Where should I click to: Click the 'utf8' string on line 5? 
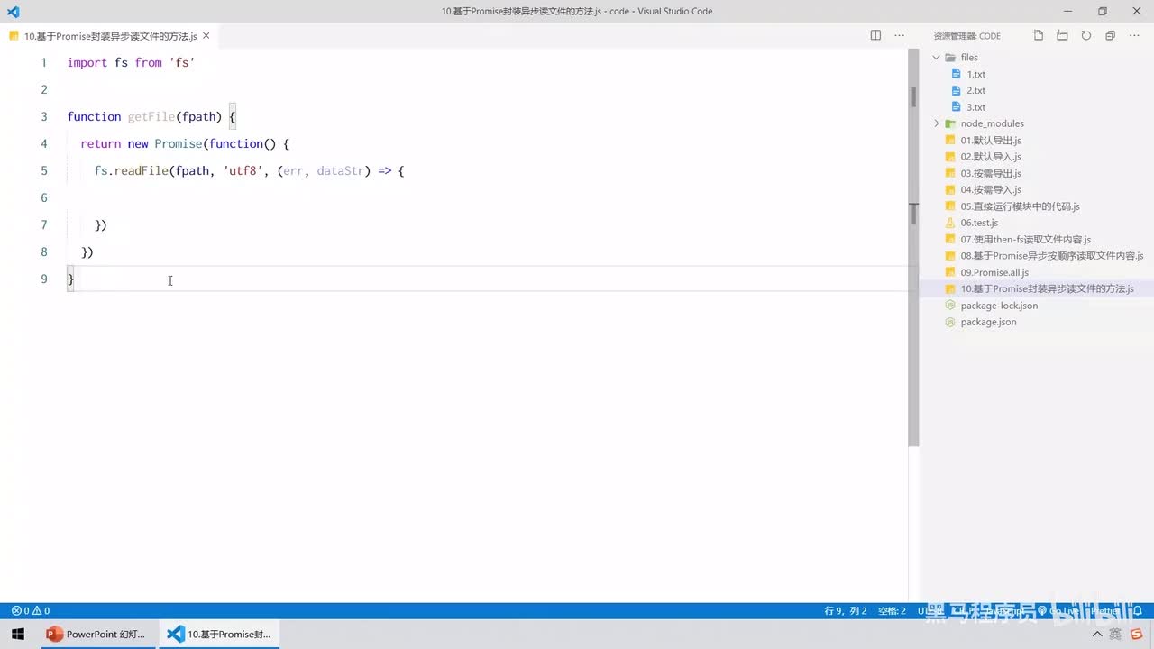(243, 170)
